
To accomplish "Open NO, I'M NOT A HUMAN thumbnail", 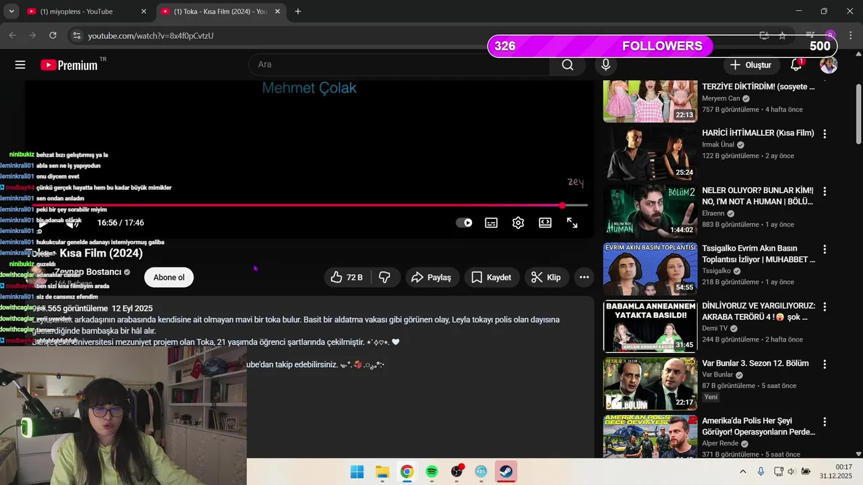I will tap(650, 211).
